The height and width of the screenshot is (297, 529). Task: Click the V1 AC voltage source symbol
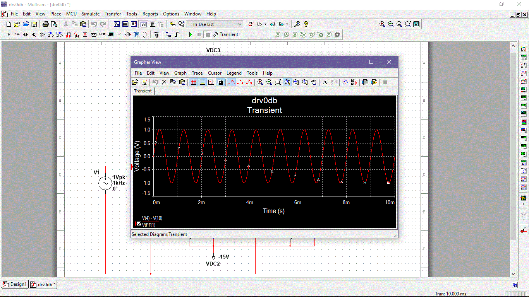coord(105,183)
